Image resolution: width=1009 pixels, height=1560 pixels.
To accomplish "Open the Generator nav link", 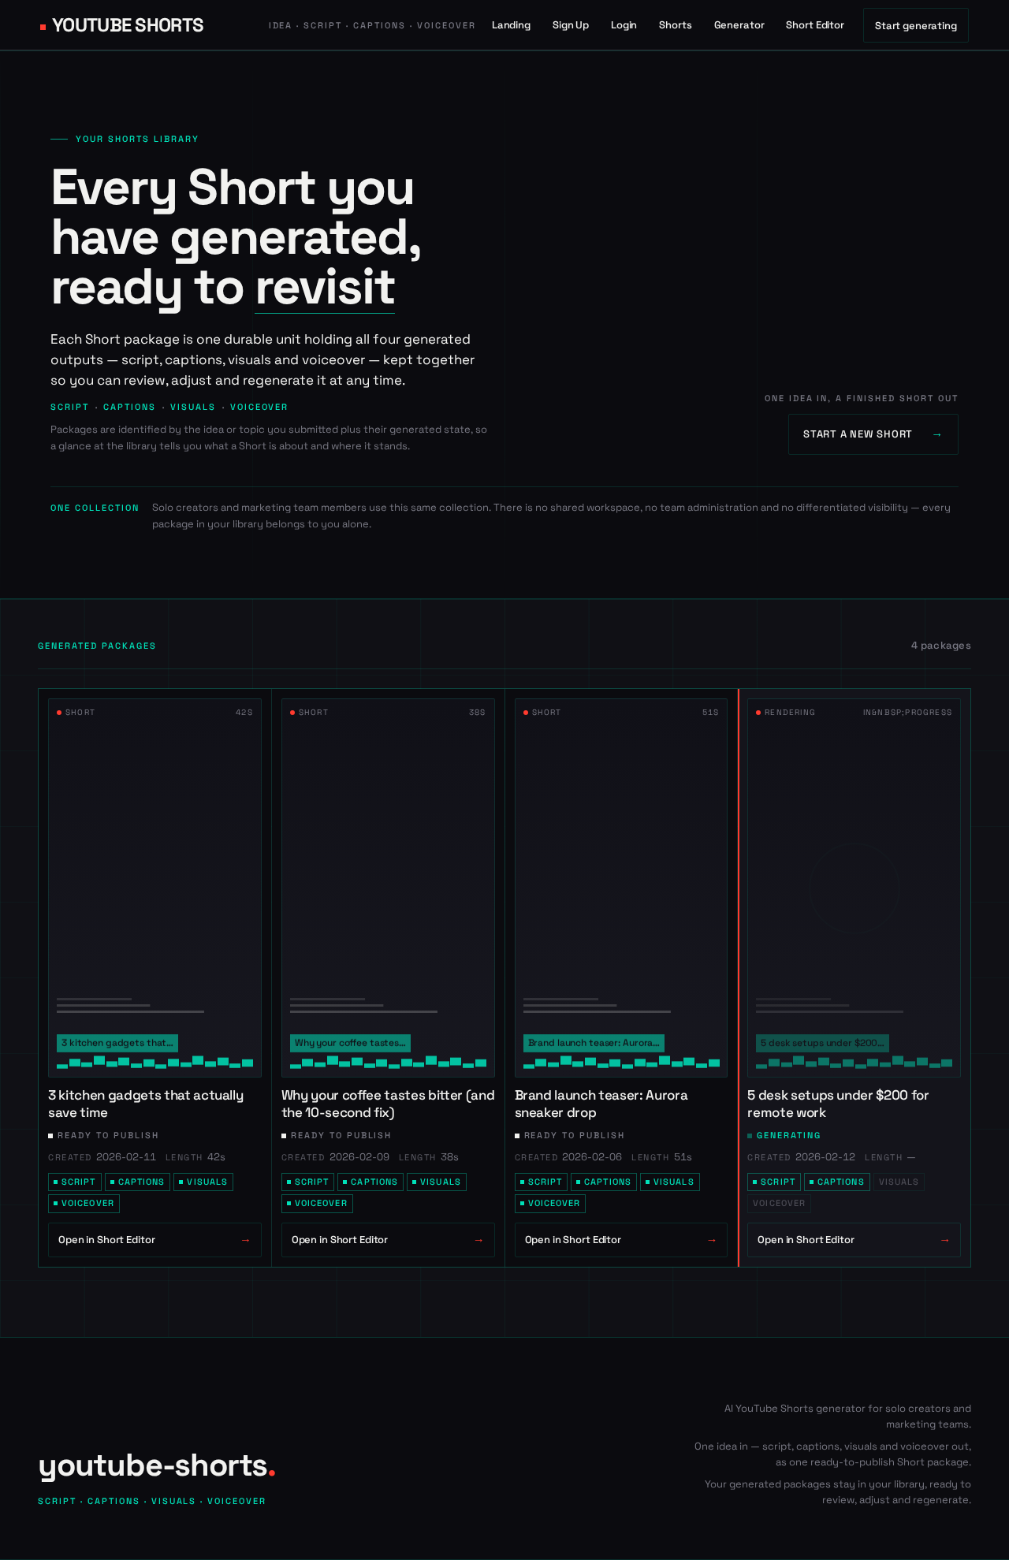I will point(739,25).
